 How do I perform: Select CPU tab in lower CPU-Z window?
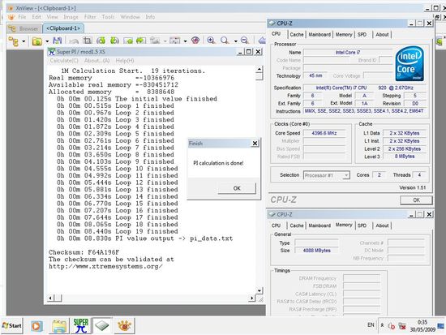[x=276, y=225]
